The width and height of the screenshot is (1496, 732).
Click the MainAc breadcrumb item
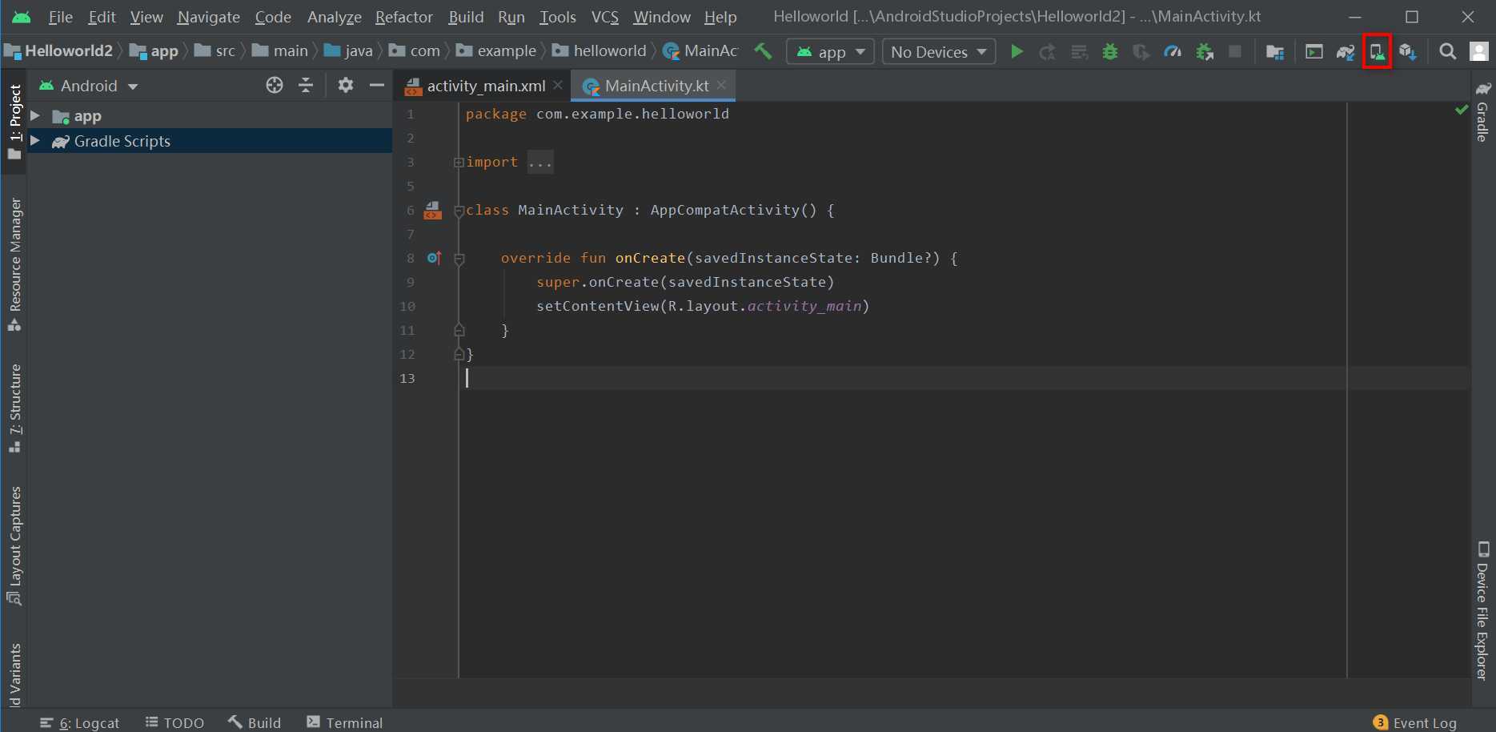(x=700, y=51)
